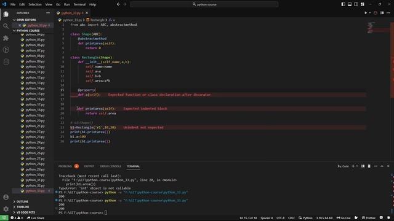Open the new terminal launch profile dropdown
Viewport: 394px width, 221px height.
pyautogui.click(x=357, y=166)
